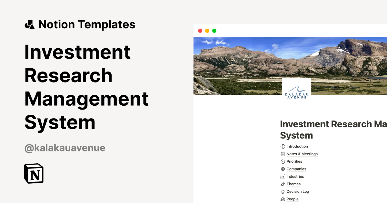Click the rocket icon beside Themes
Screen dimensions: 387x203
click(282, 184)
